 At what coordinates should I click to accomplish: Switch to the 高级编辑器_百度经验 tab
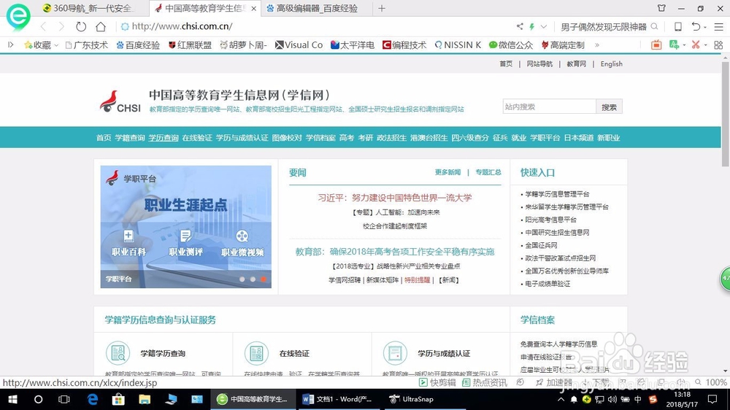tap(317, 8)
